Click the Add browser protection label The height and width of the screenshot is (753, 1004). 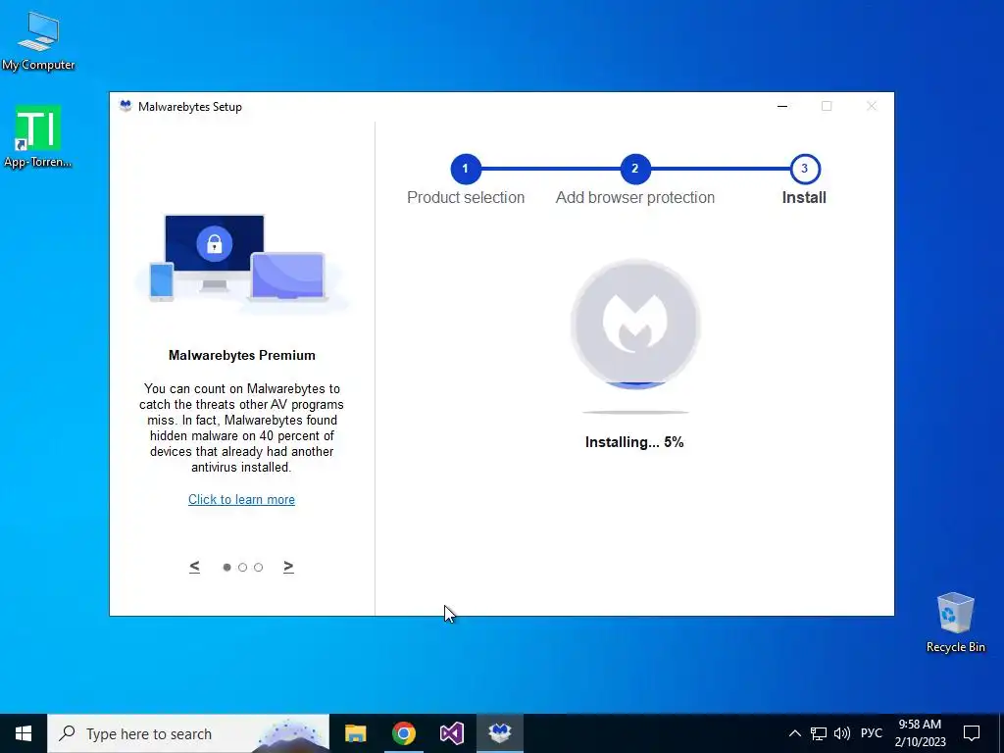click(x=635, y=198)
